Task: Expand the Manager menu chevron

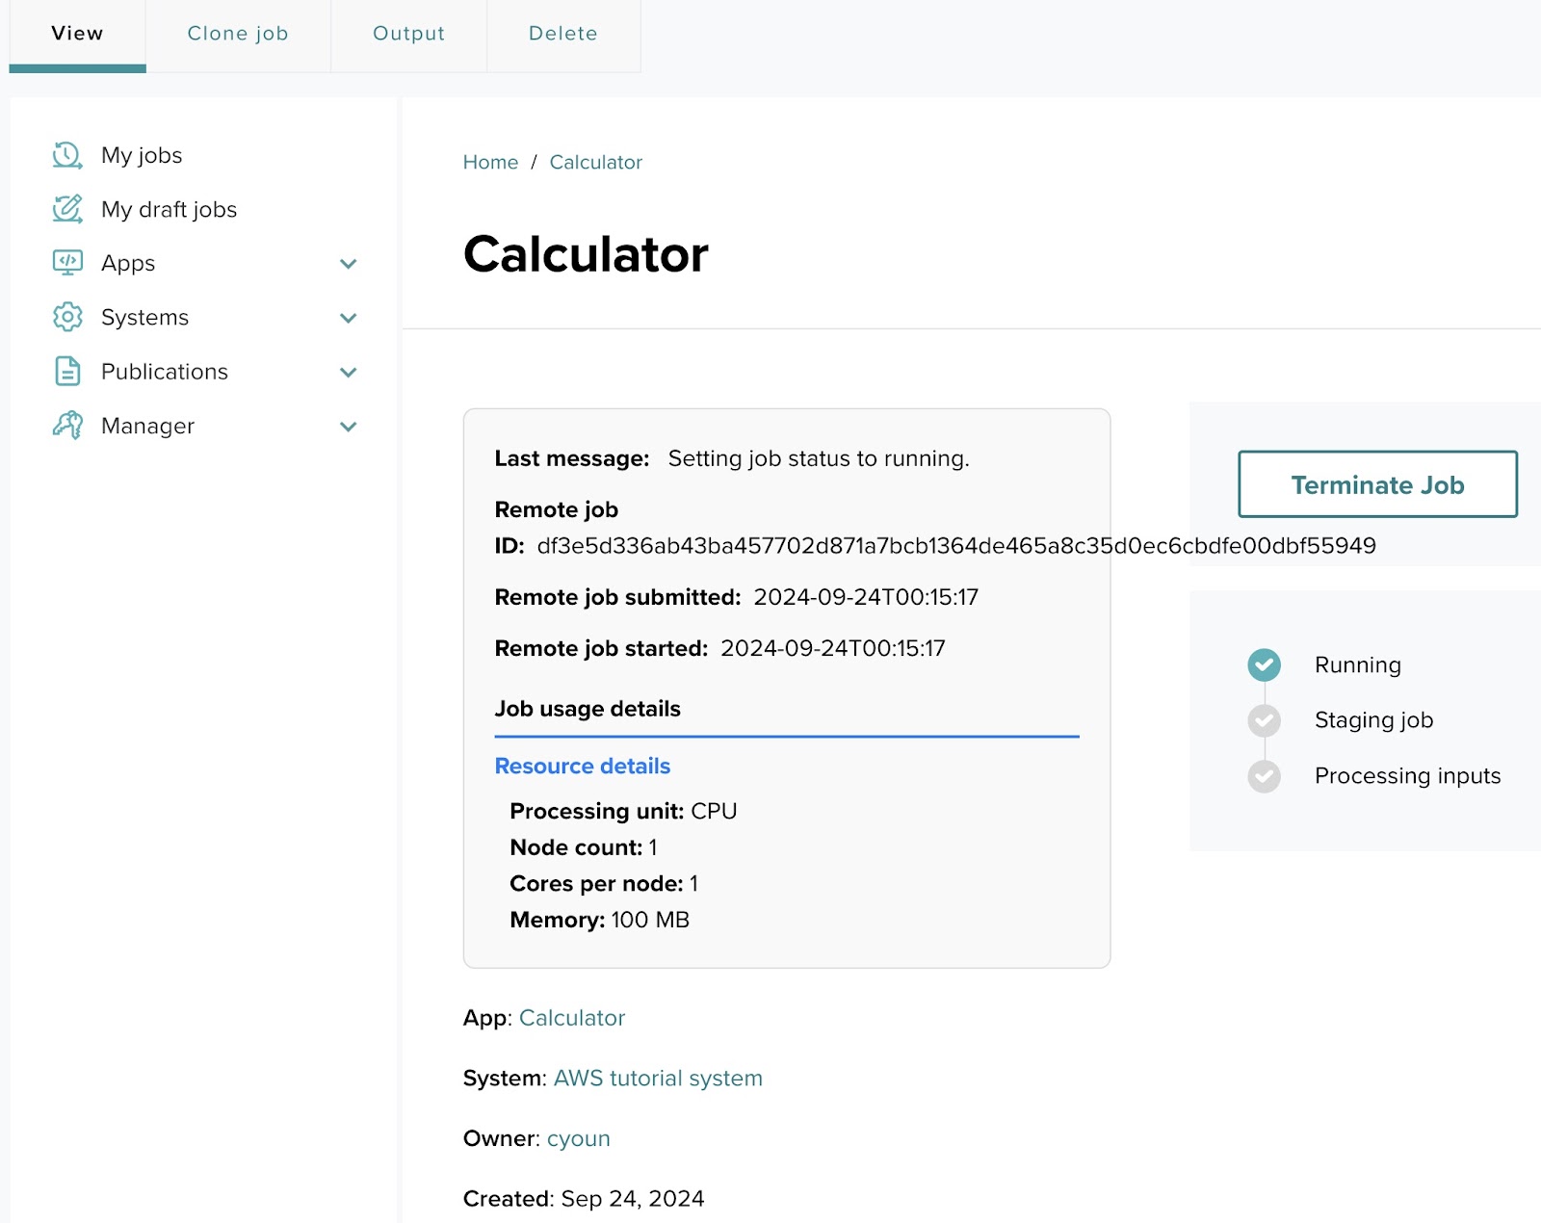Action: 349,427
